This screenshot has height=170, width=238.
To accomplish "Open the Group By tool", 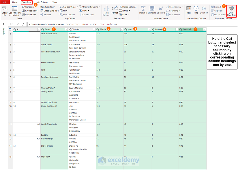I will tap(5, 11).
